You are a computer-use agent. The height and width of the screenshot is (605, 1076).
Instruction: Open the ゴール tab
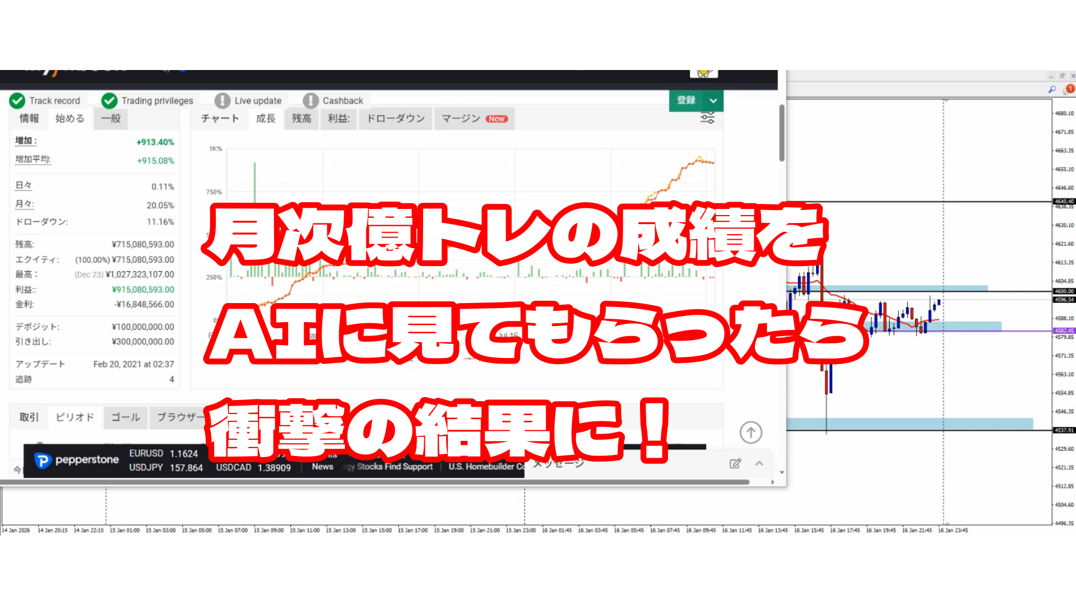coord(126,417)
